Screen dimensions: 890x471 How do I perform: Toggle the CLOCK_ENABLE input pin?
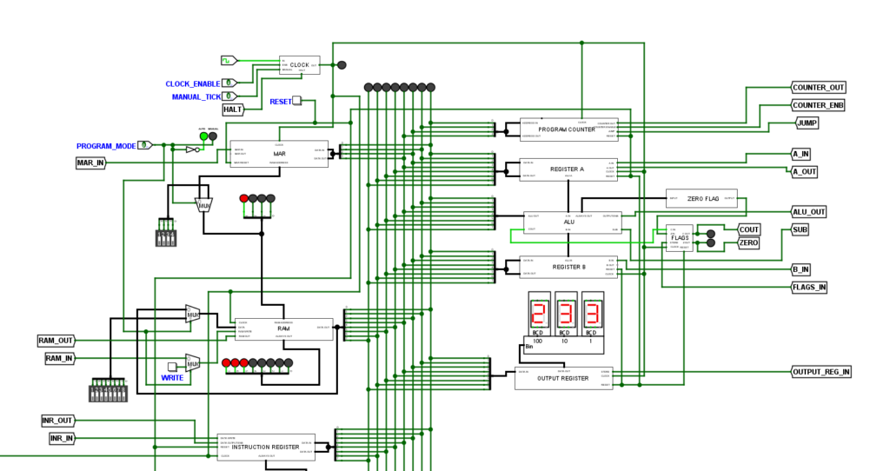point(229,83)
